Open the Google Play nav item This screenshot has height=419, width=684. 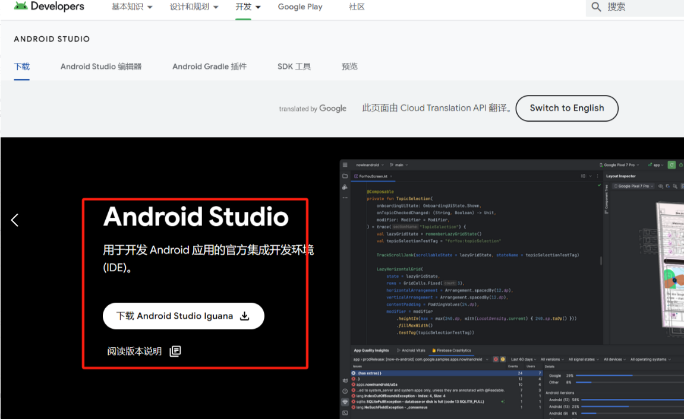(x=300, y=7)
